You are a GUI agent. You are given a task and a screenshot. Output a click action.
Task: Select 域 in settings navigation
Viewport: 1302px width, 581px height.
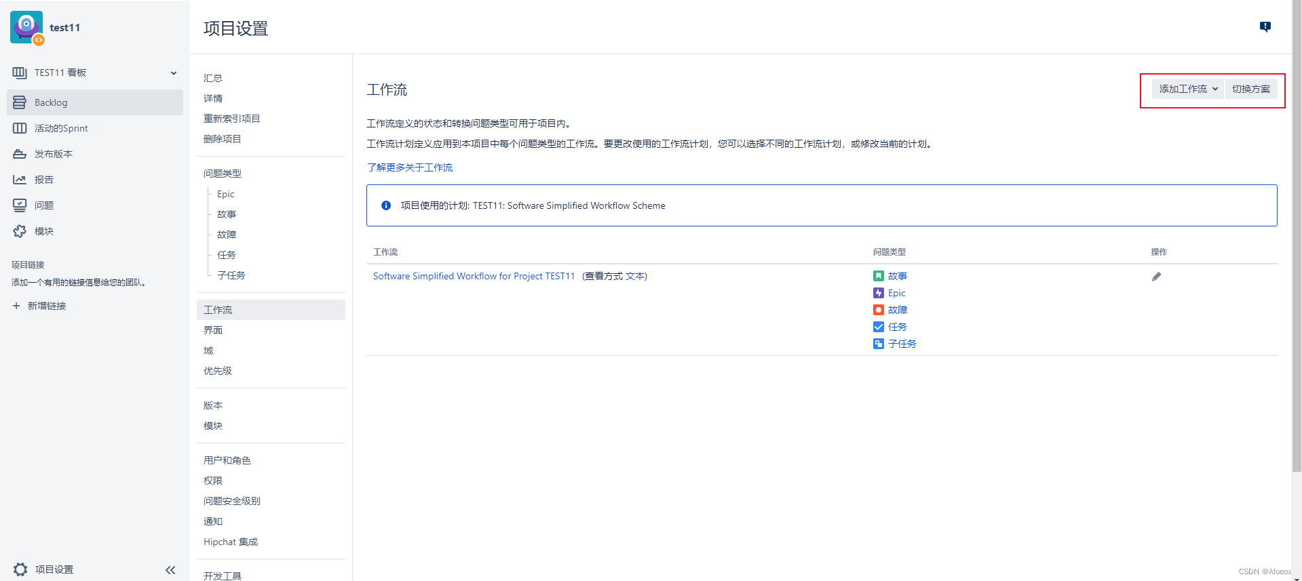click(208, 350)
